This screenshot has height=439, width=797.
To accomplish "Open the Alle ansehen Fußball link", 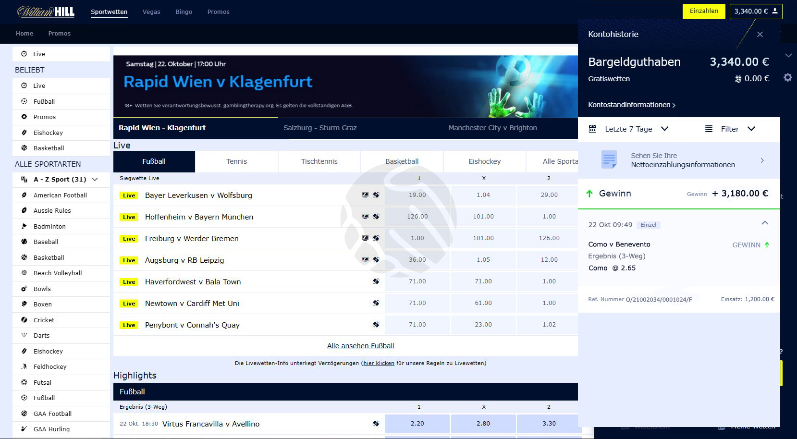I will point(360,346).
